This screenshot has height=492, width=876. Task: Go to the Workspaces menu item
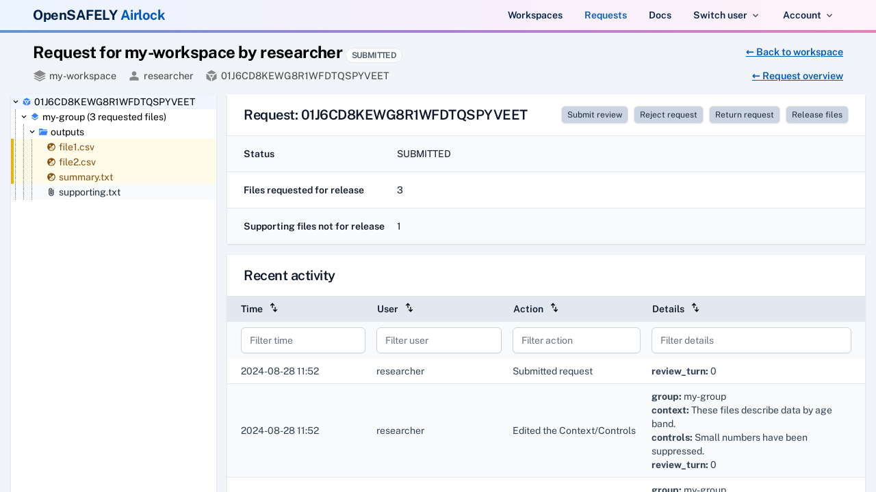[535, 15]
